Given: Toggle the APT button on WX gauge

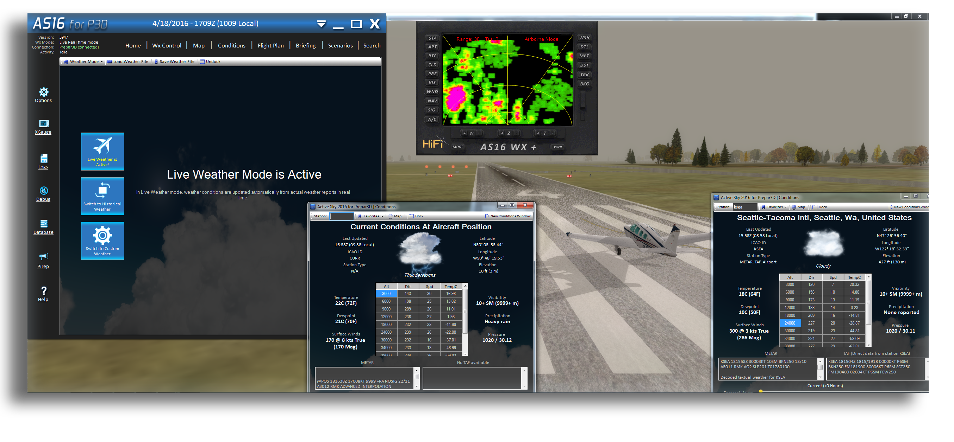Looking at the screenshot, I should coord(432,47).
